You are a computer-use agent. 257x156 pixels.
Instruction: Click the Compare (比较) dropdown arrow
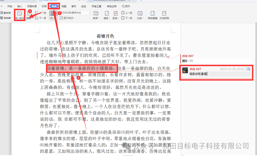click(x=143, y=18)
